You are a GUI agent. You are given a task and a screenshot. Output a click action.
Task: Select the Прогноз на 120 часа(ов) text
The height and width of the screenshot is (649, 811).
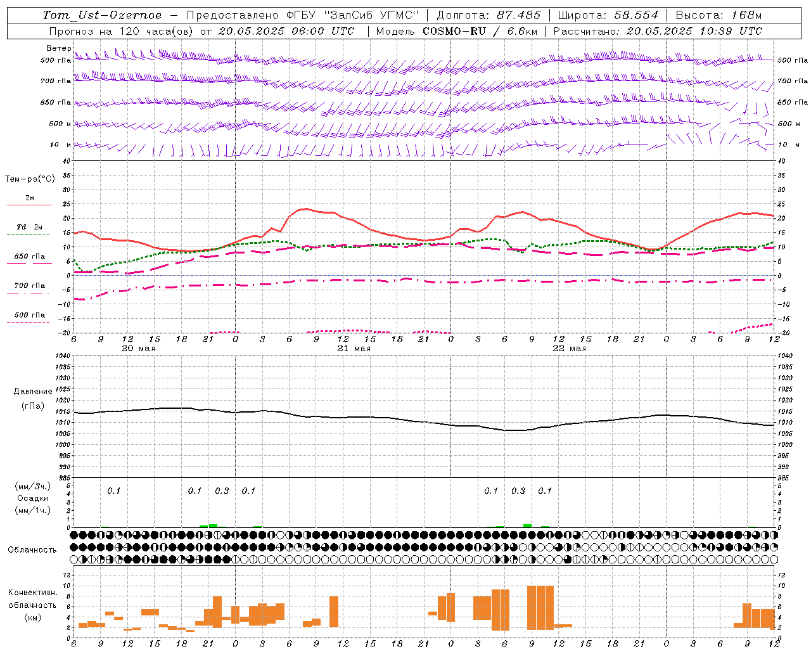pyautogui.click(x=122, y=31)
